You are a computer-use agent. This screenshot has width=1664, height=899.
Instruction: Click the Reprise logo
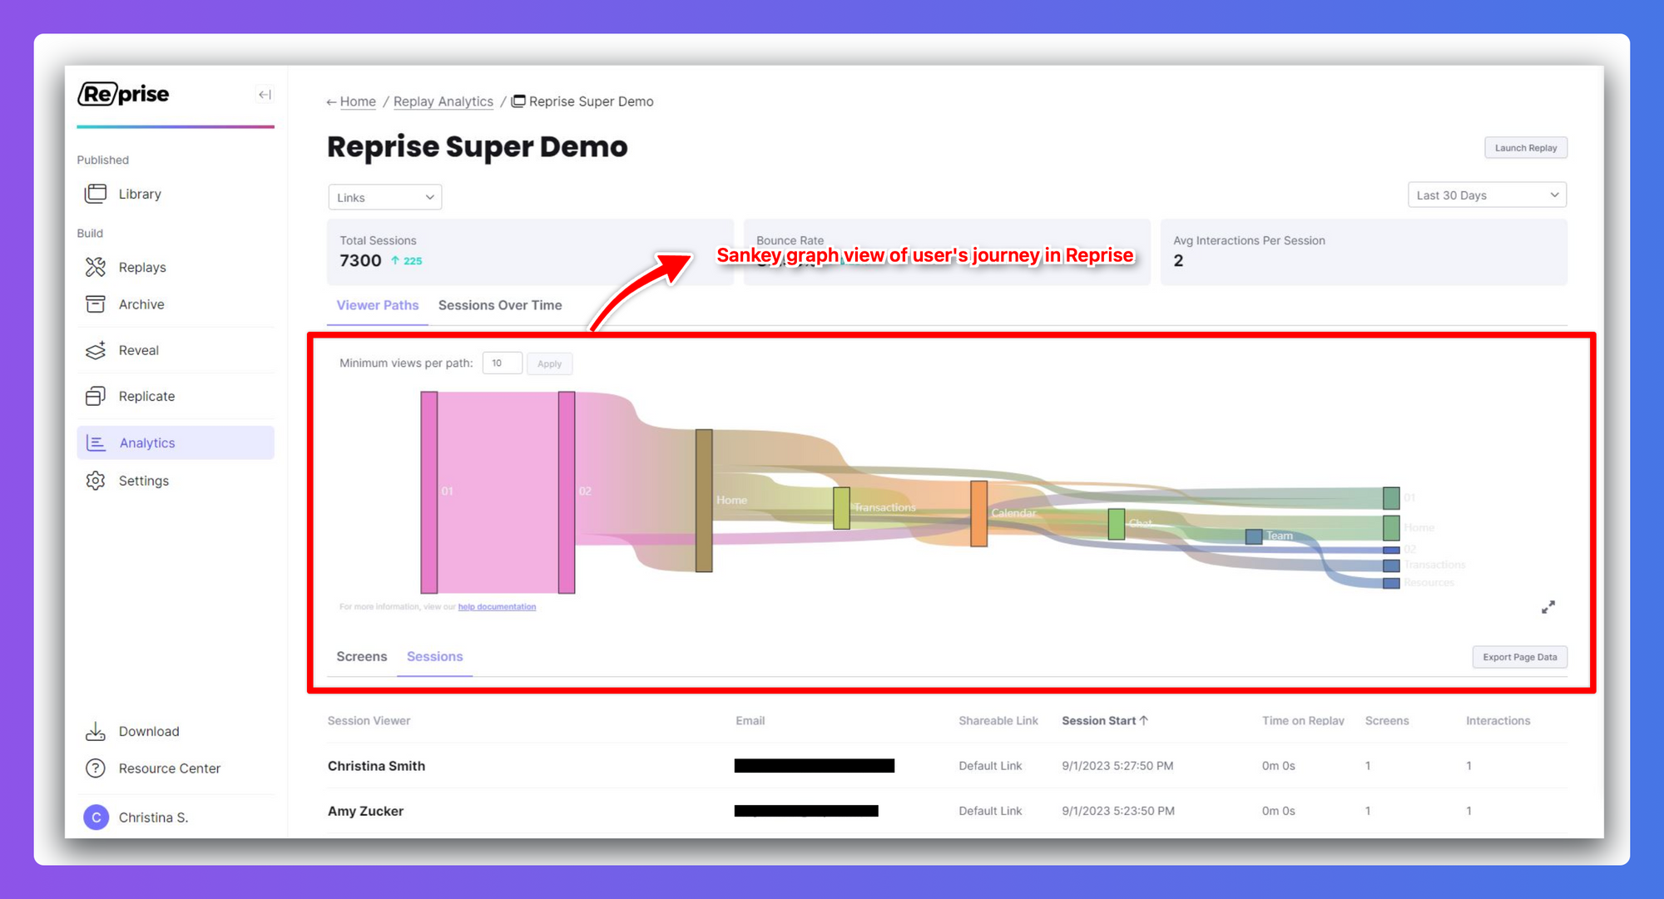tap(123, 94)
